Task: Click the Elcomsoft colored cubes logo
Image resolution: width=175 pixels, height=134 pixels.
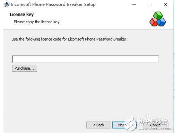Action: [x=158, y=19]
